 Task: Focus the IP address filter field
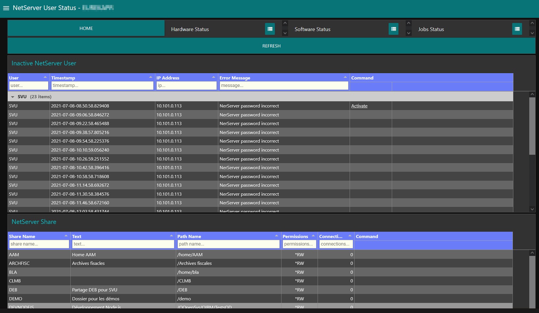pos(186,86)
